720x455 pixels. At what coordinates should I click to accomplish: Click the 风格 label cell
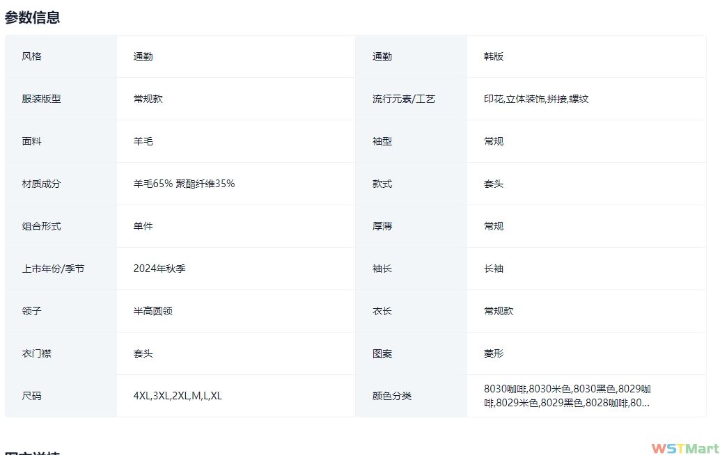click(32, 56)
